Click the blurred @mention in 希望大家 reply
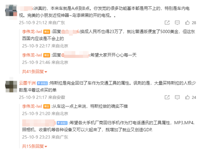Screen dimensions: 201x150 click(x=75, y=55)
